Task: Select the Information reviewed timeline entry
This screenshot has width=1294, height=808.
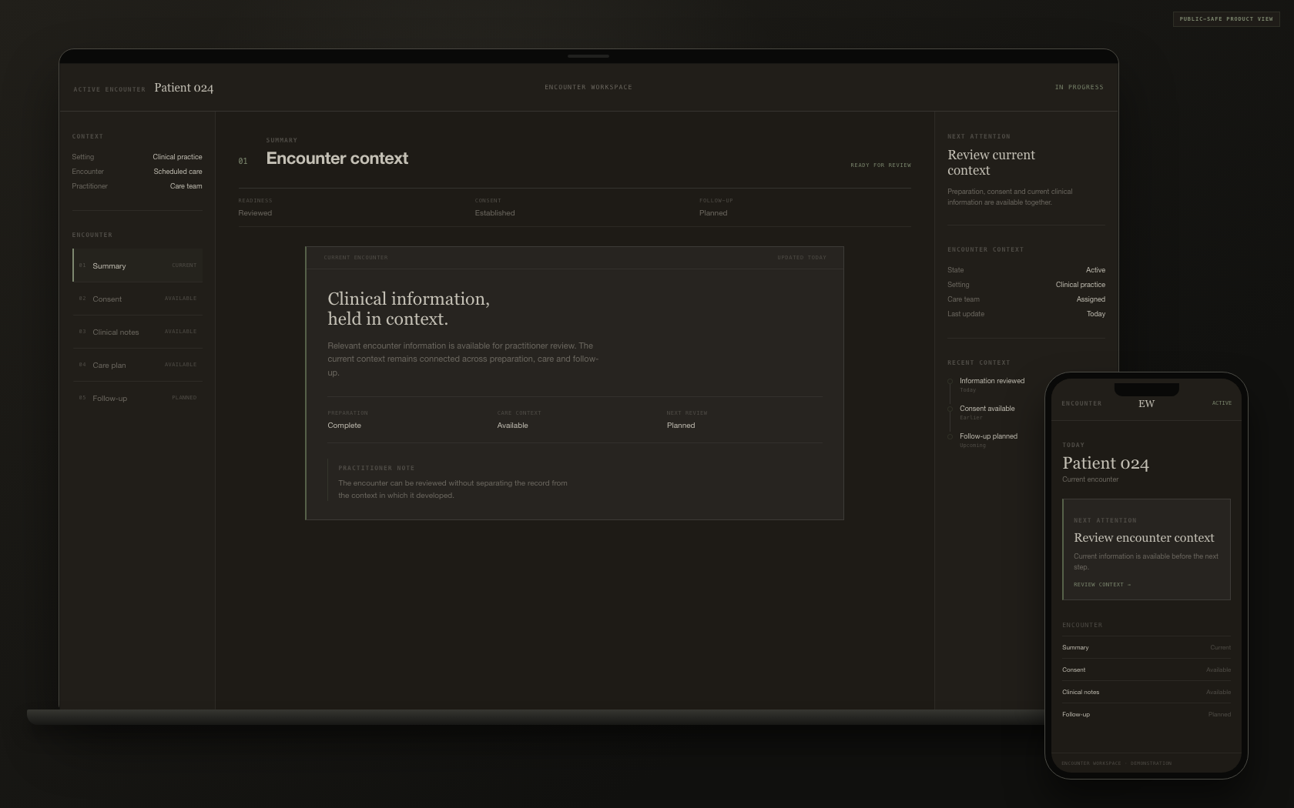Action: coord(992,384)
